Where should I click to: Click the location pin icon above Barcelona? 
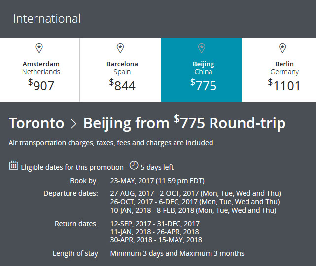(x=120, y=48)
